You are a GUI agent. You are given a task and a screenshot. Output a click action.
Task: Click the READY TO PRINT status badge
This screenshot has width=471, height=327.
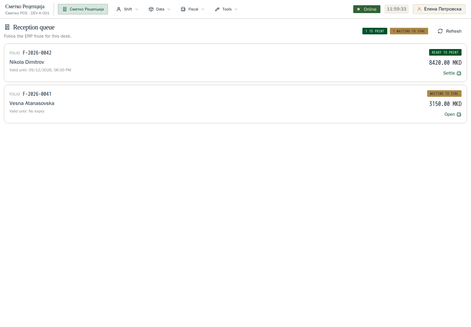445,52
